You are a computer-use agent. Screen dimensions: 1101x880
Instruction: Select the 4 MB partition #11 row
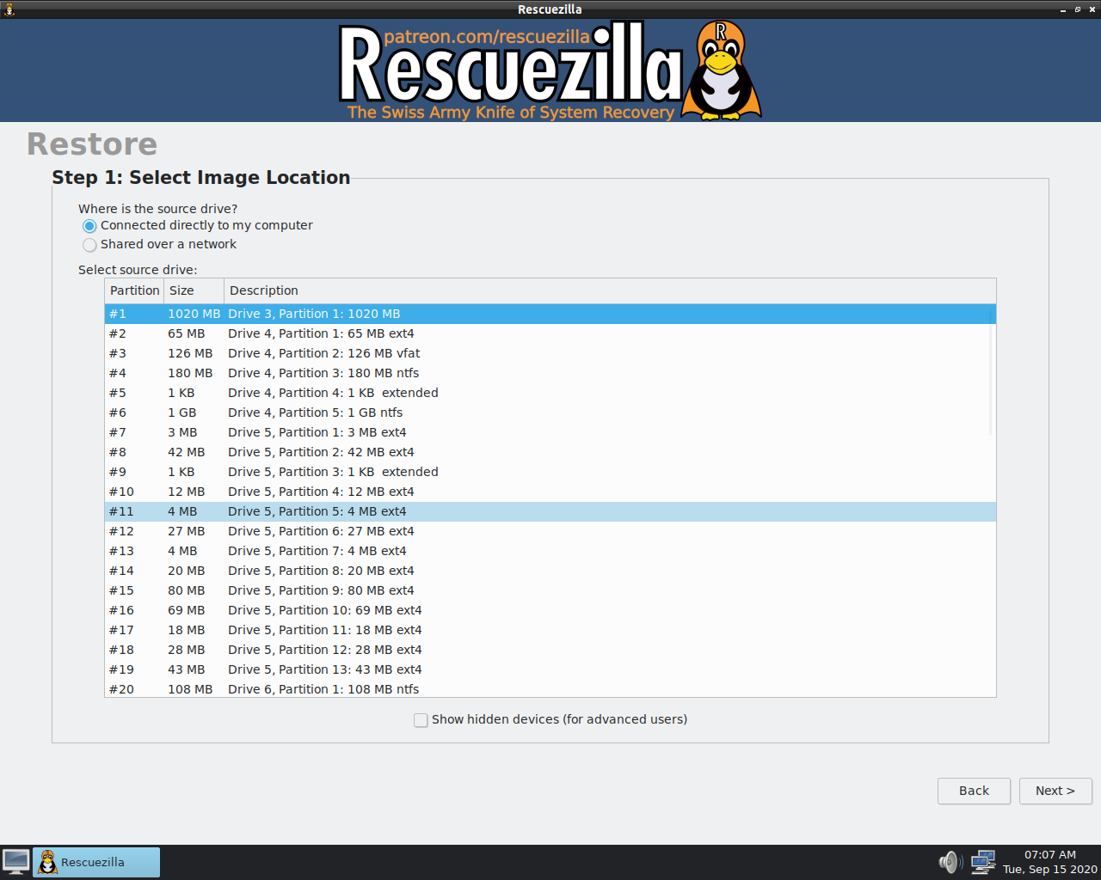pyautogui.click(x=344, y=511)
